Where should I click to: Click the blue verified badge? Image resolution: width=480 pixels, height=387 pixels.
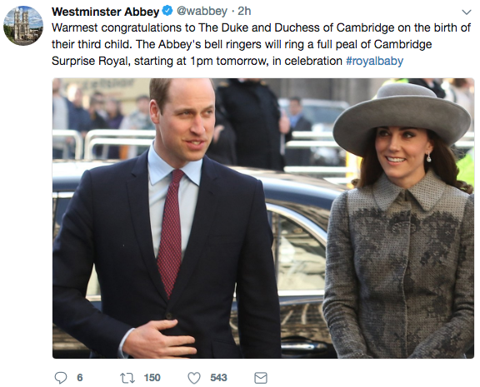coord(167,11)
